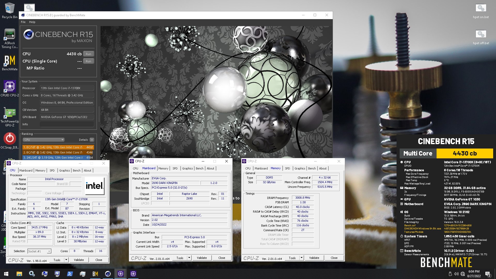Image resolution: width=496 pixels, height=279 pixels.
Task: Click Tools button in CPU-Z 1.98 window
Action: (x=57, y=260)
